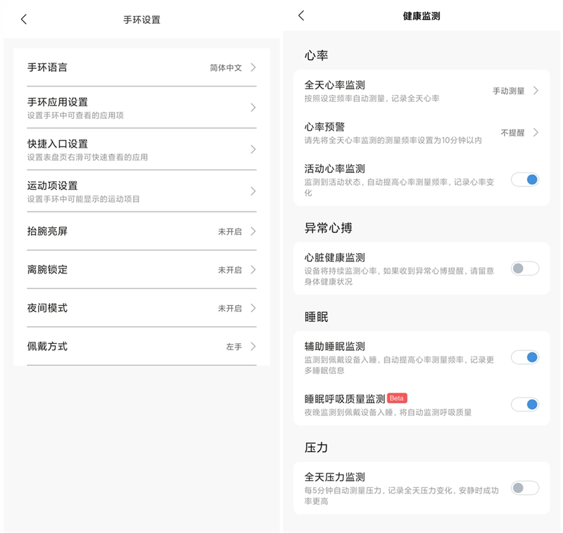Disable the 活动心率监测 toggle
The height and width of the screenshot is (533, 563).
click(524, 179)
